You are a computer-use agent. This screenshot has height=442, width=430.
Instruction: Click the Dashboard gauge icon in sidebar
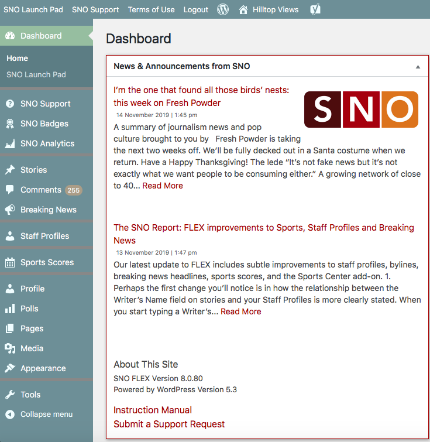(x=10, y=36)
